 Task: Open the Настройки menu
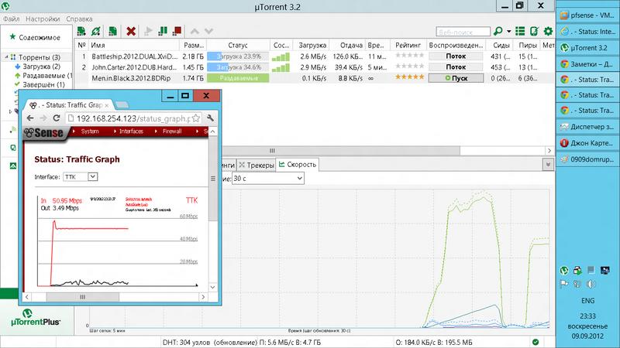[43, 19]
